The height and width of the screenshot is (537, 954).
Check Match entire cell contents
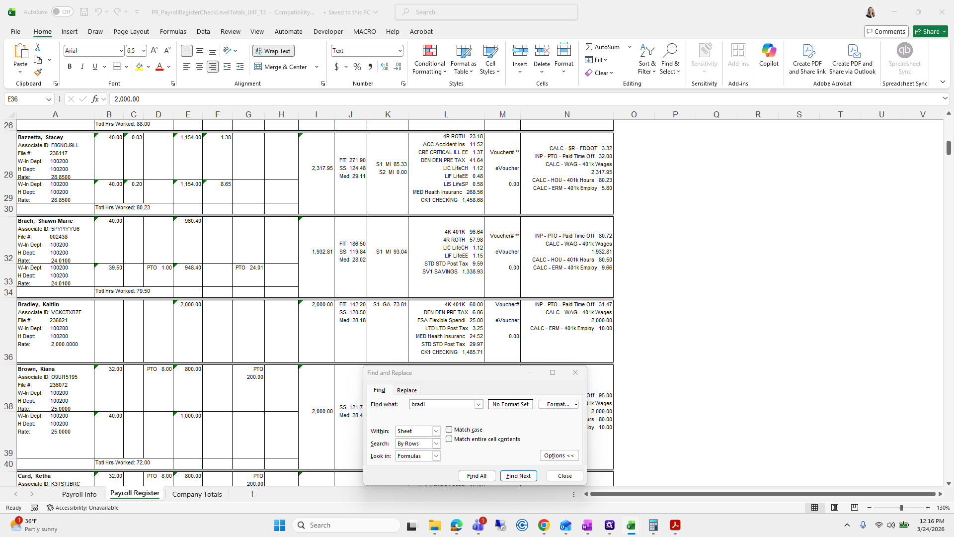[449, 439]
